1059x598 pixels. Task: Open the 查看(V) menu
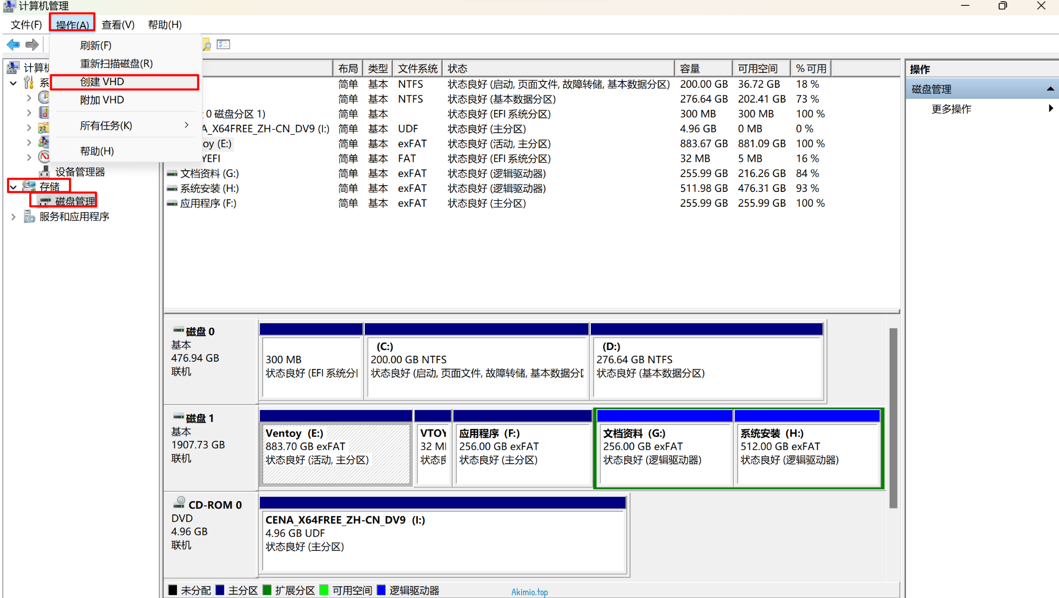(x=118, y=25)
